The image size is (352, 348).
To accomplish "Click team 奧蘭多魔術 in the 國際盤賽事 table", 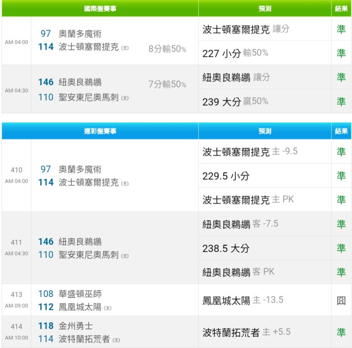I will pos(80,34).
